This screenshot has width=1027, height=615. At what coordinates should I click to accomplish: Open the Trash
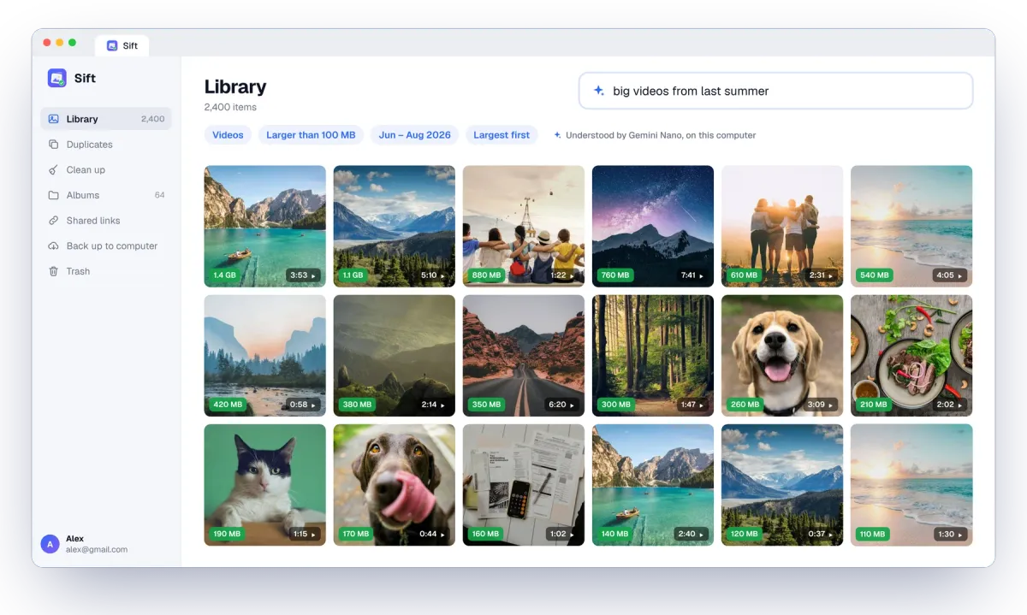(x=106, y=271)
